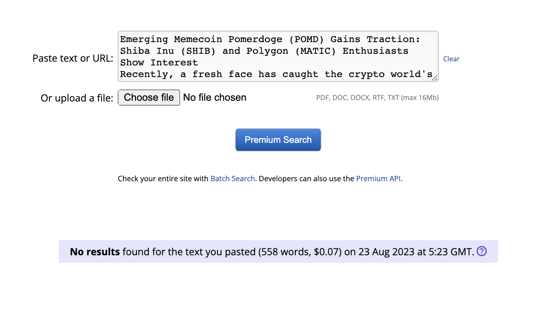
Task: Place cursor on the word Pomerdoge
Action: pos(255,39)
